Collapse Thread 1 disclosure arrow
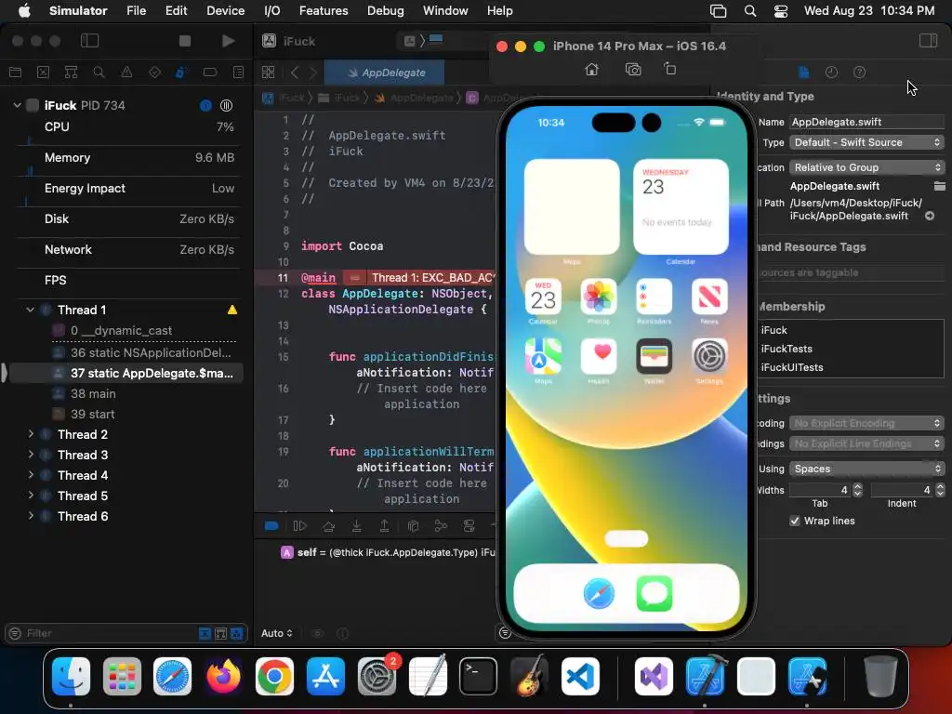Image resolution: width=952 pixels, height=714 pixels. [x=30, y=310]
